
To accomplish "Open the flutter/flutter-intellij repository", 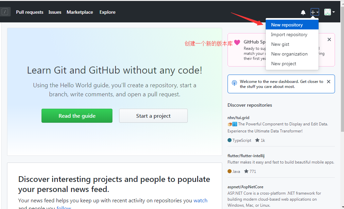I will (246, 156).
